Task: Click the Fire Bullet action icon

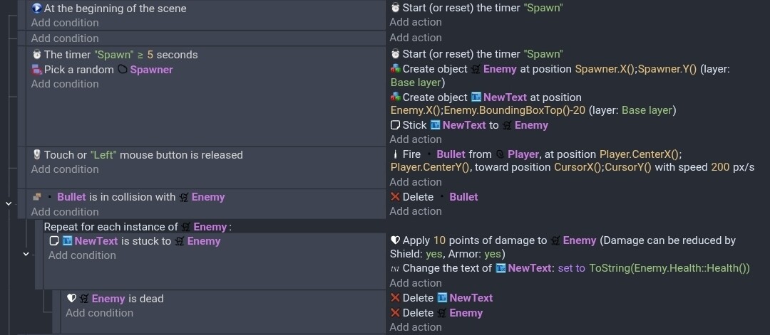Action: click(396, 154)
